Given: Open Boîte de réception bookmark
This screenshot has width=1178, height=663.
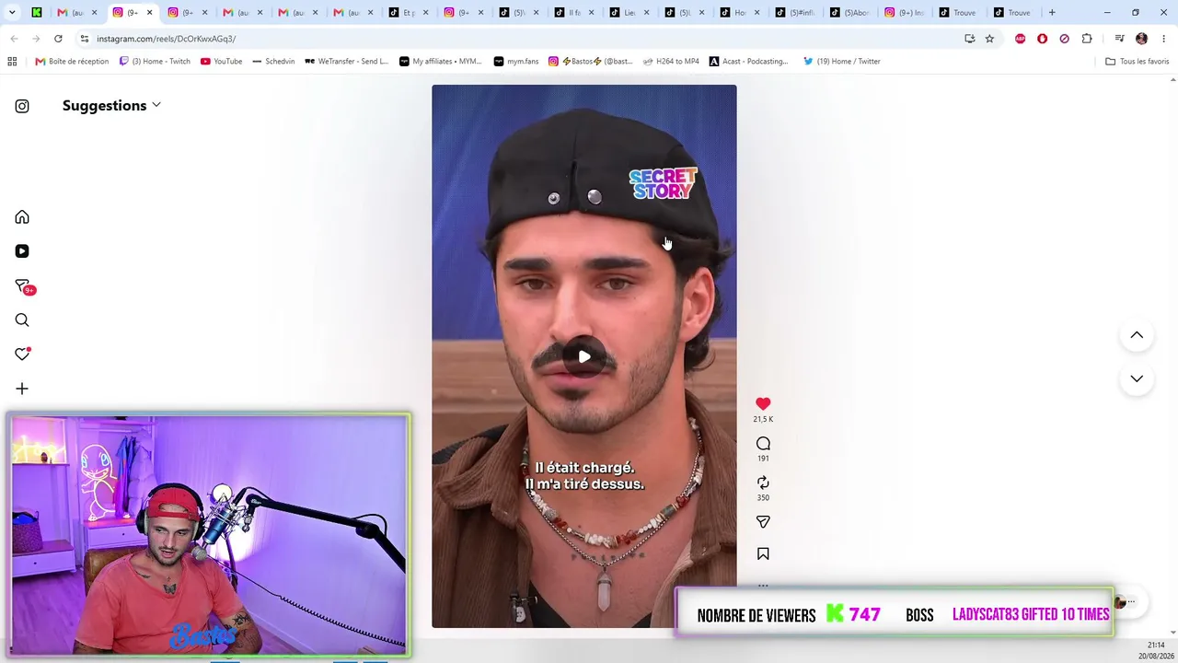Looking at the screenshot, I should point(72,62).
